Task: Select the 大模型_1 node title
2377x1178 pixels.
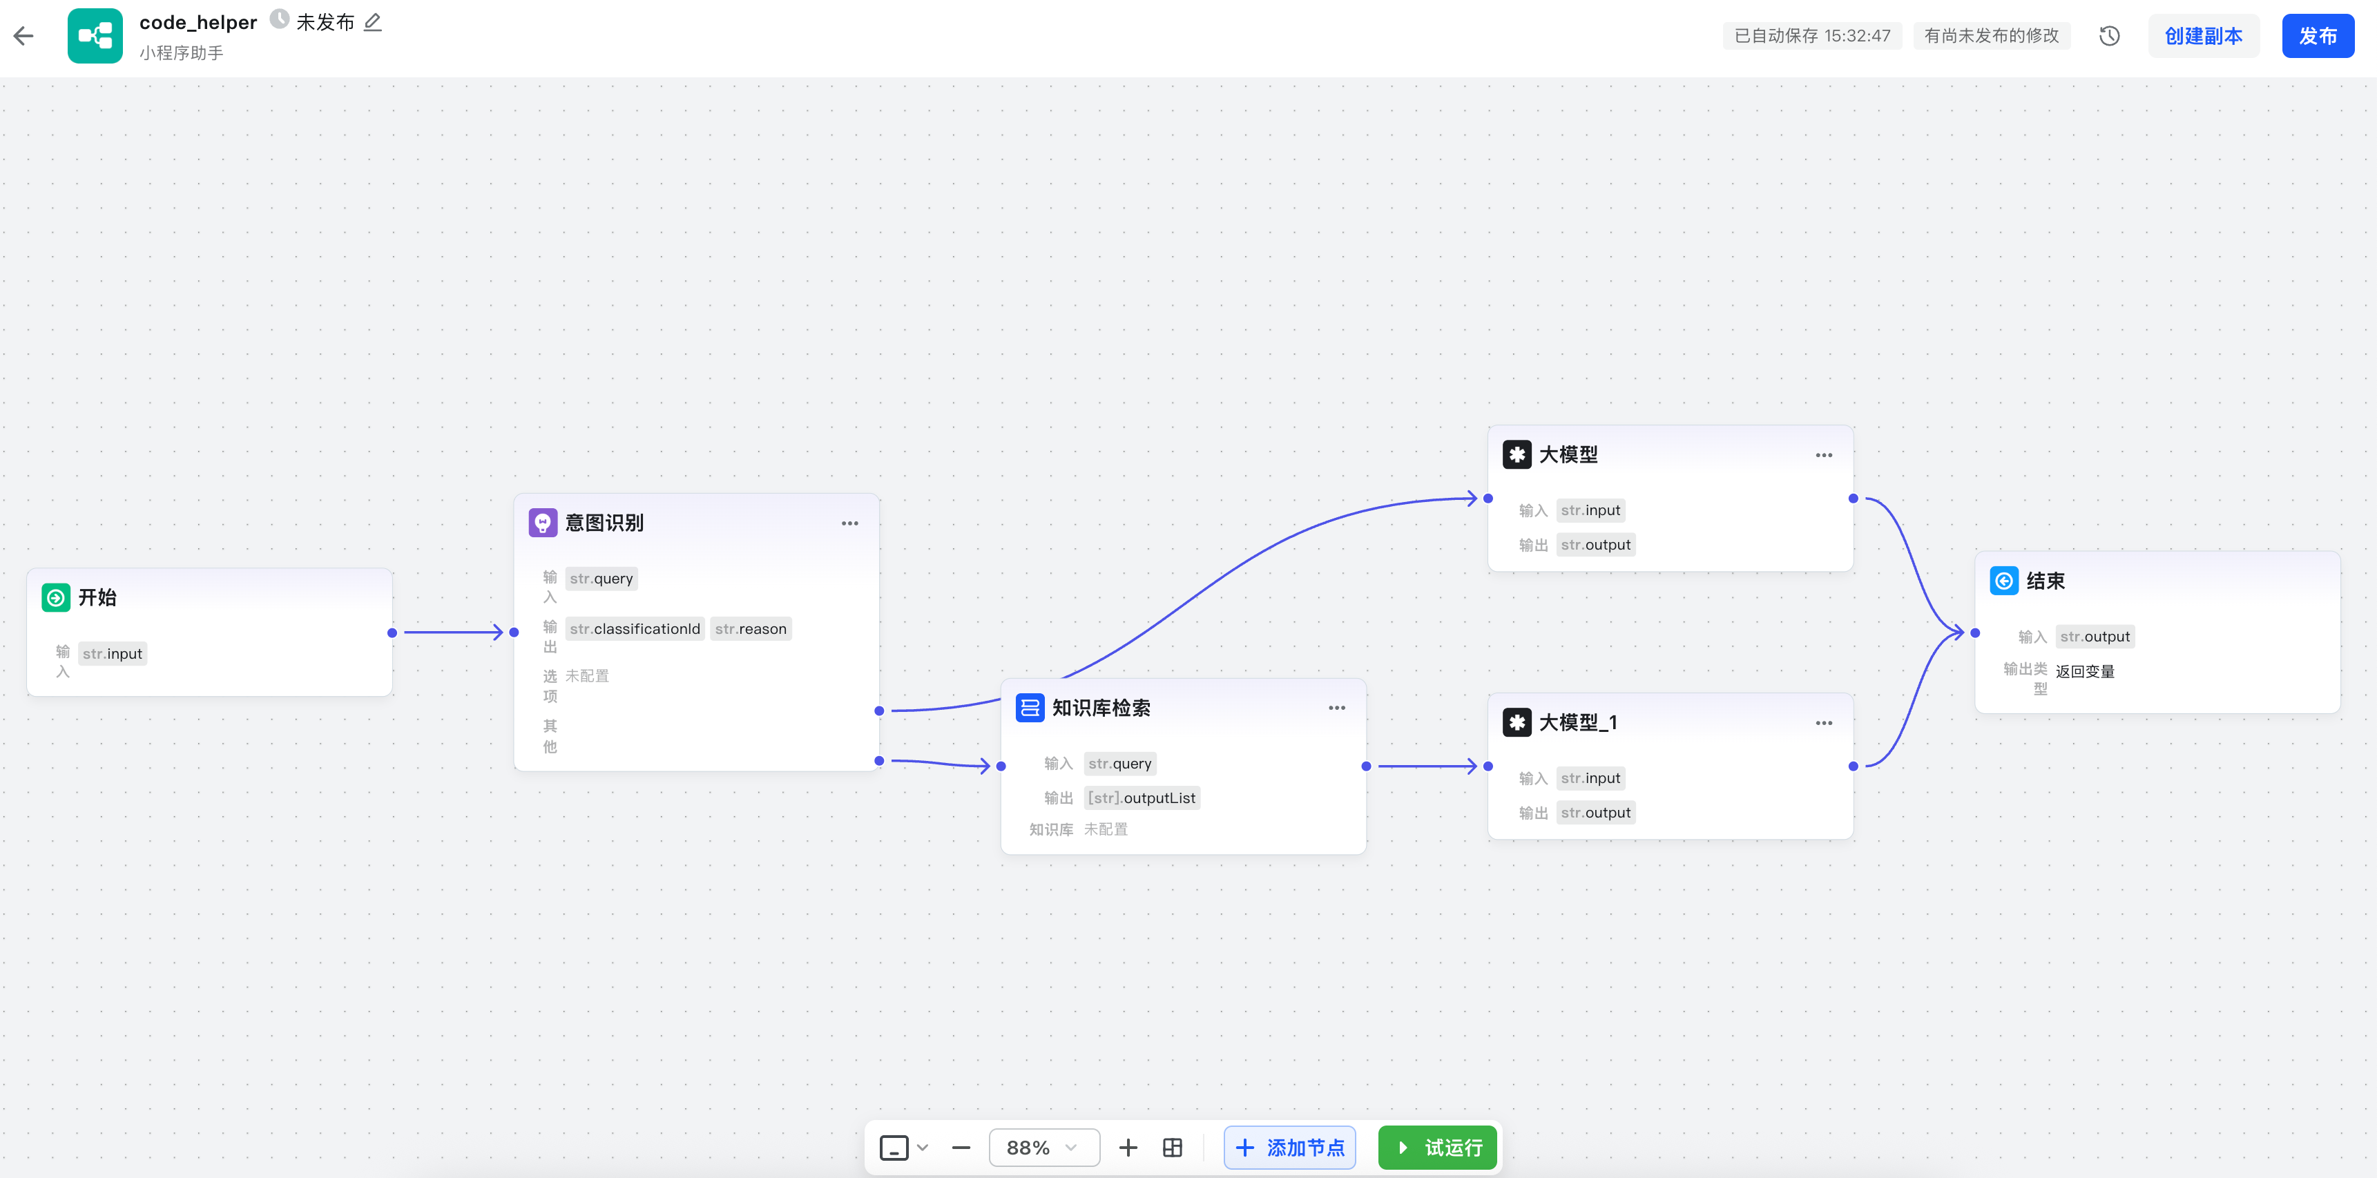Action: pyautogui.click(x=1578, y=722)
